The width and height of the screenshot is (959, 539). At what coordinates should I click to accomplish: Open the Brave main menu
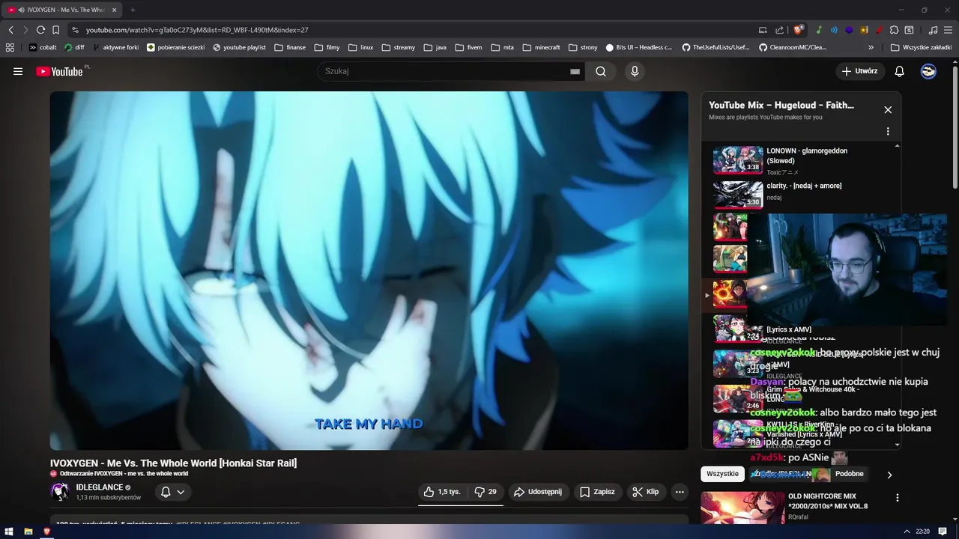948,30
